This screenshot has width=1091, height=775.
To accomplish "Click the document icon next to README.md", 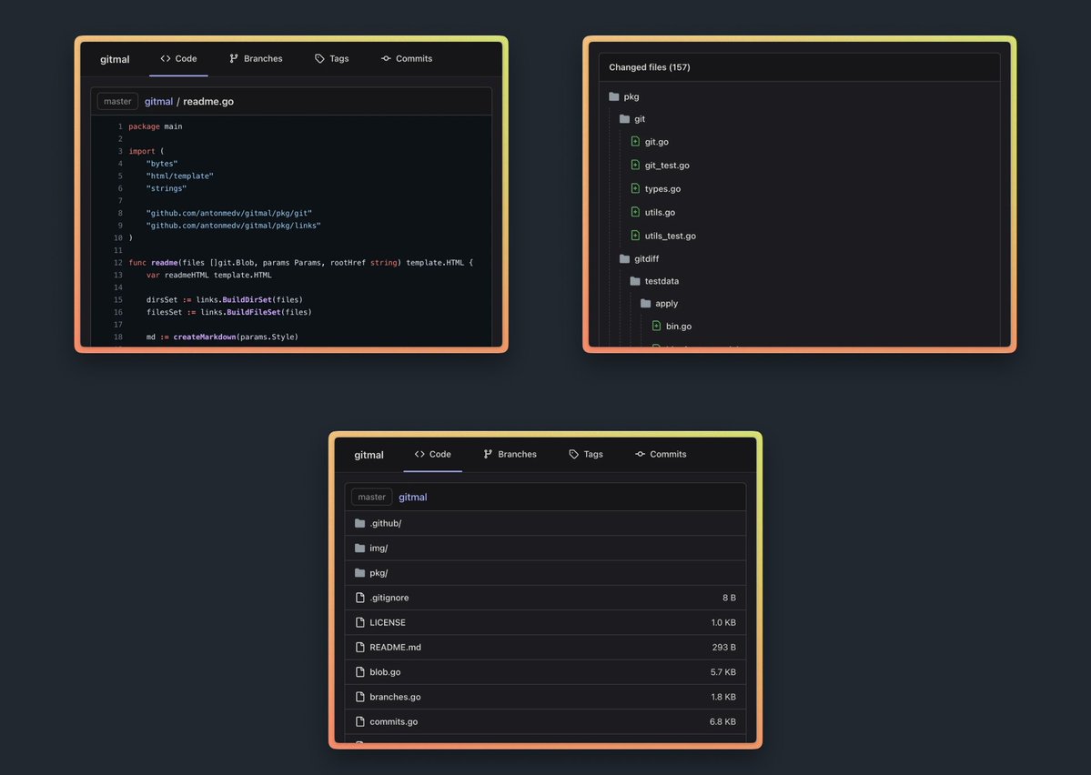I will [360, 647].
